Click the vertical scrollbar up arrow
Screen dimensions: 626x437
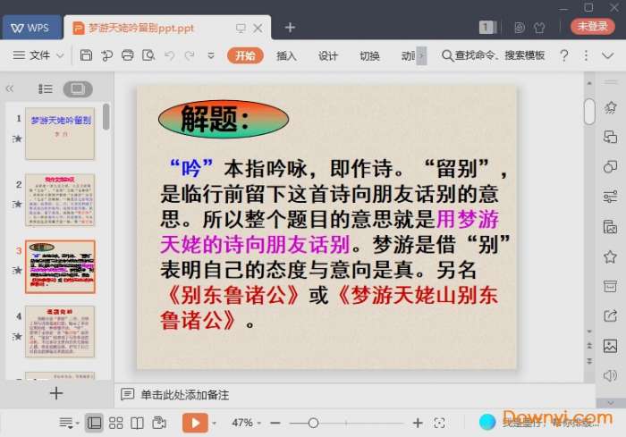[x=589, y=83]
